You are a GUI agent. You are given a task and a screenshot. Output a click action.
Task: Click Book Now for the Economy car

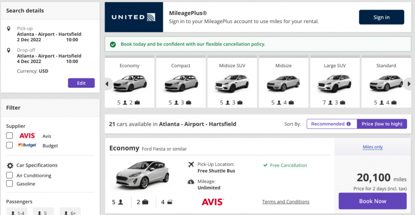click(x=372, y=201)
